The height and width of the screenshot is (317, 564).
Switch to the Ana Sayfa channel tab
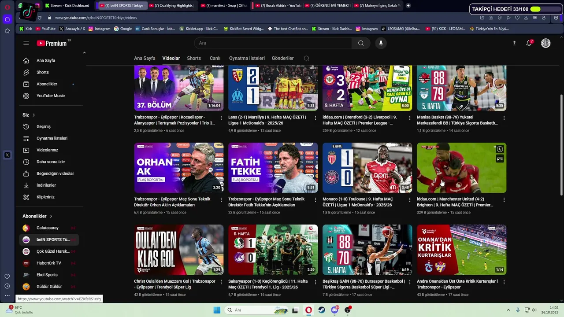click(145, 58)
